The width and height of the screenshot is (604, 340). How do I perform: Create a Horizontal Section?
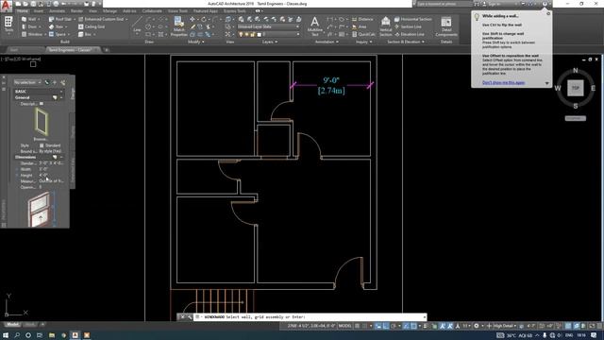pyautogui.click(x=412, y=19)
